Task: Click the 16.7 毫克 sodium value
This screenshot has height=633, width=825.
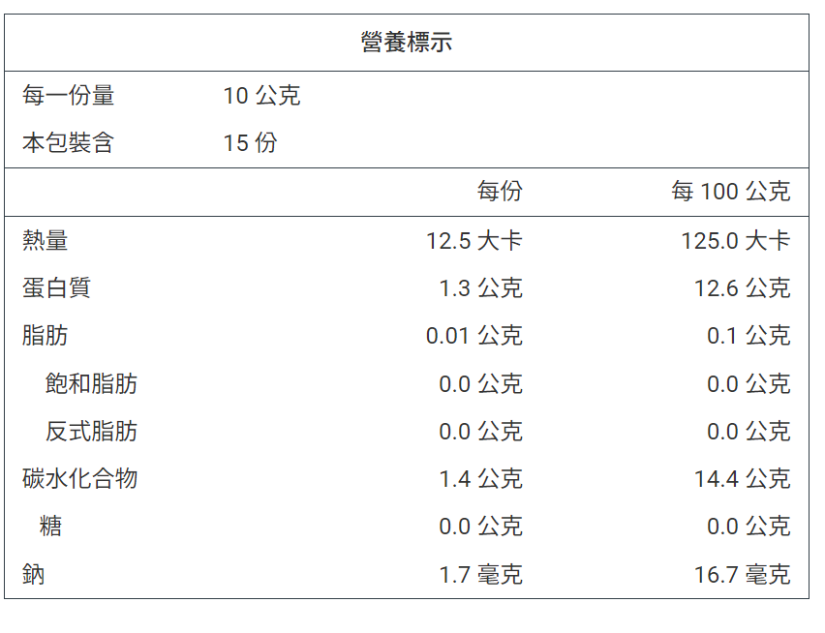Action: 743,574
